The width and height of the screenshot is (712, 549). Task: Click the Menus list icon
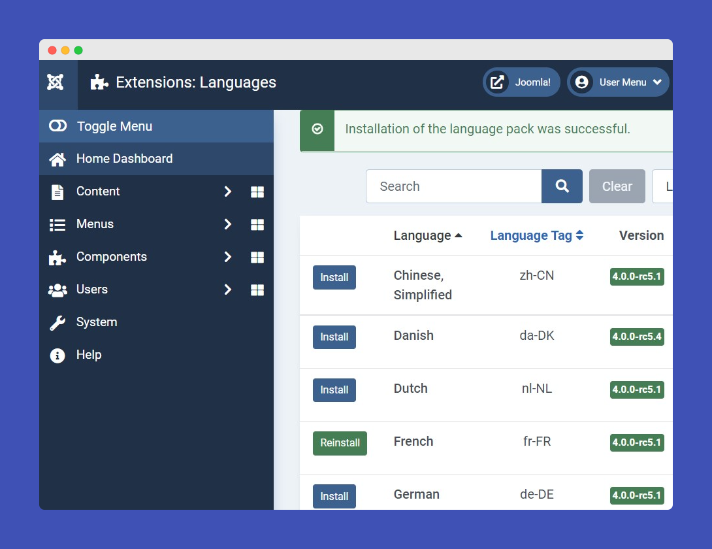(x=57, y=225)
